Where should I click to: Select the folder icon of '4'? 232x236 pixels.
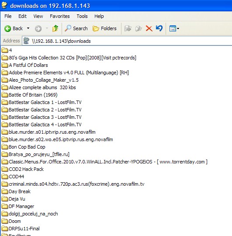click(x=5, y=50)
